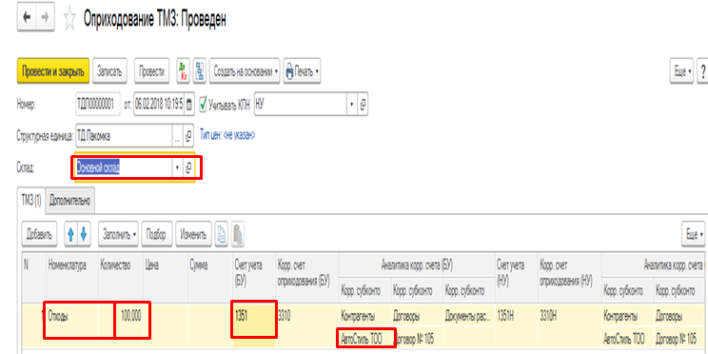
Task: Copy rows icon in table toolbar
Action: point(221,235)
